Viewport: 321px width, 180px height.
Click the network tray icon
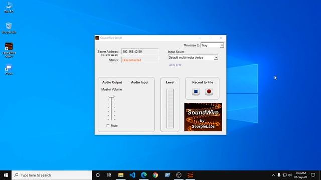point(284,175)
